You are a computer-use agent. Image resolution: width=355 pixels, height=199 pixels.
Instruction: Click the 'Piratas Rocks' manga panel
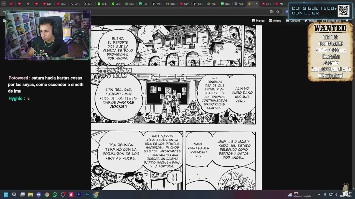point(173,99)
